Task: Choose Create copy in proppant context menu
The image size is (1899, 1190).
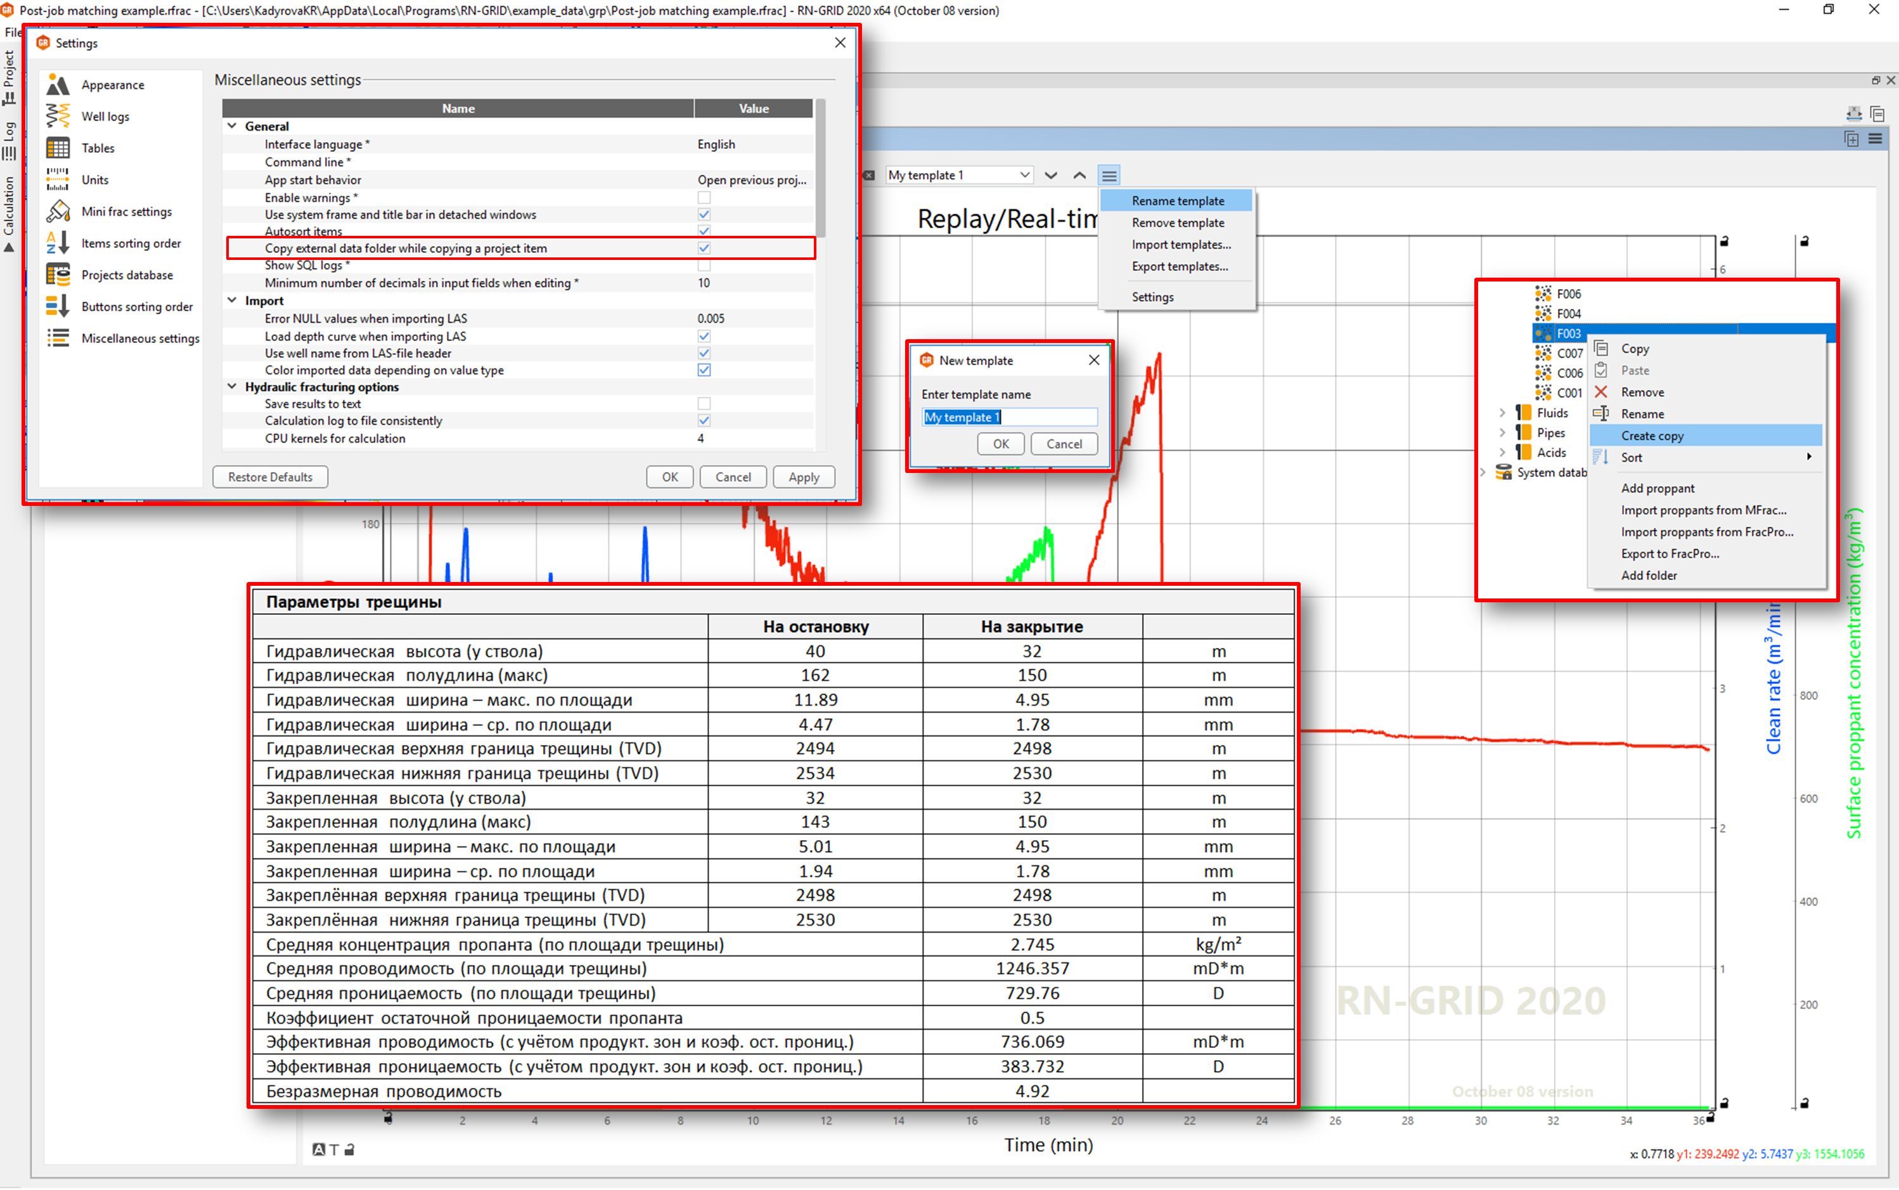Action: pyautogui.click(x=1706, y=435)
